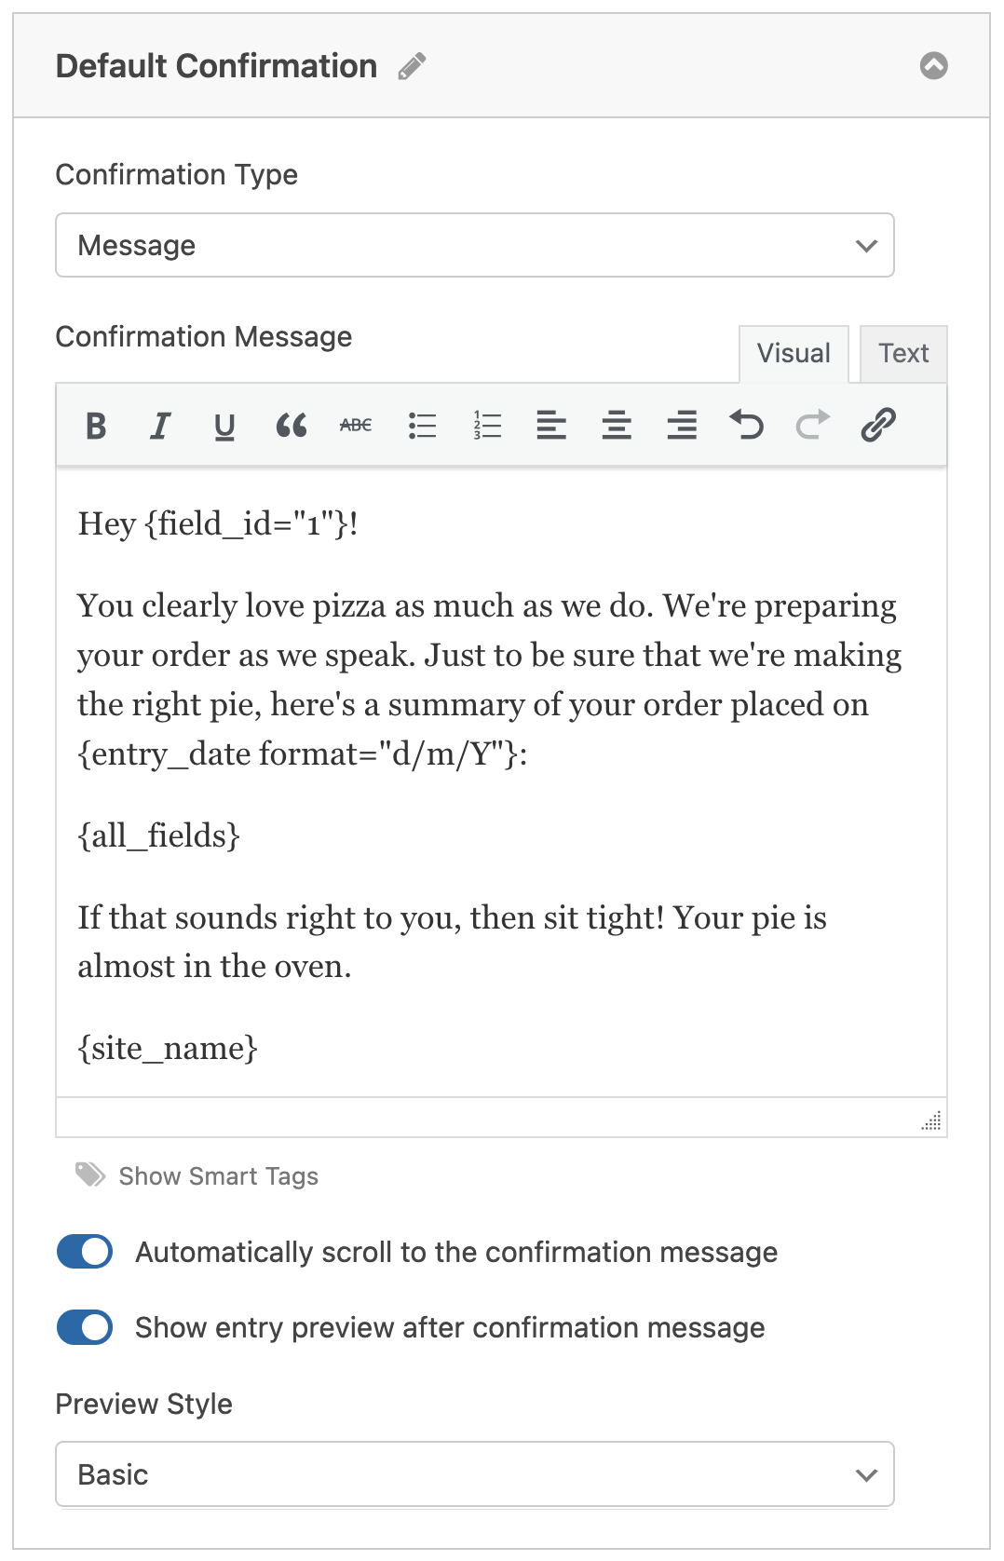Align text to the left

(x=551, y=426)
